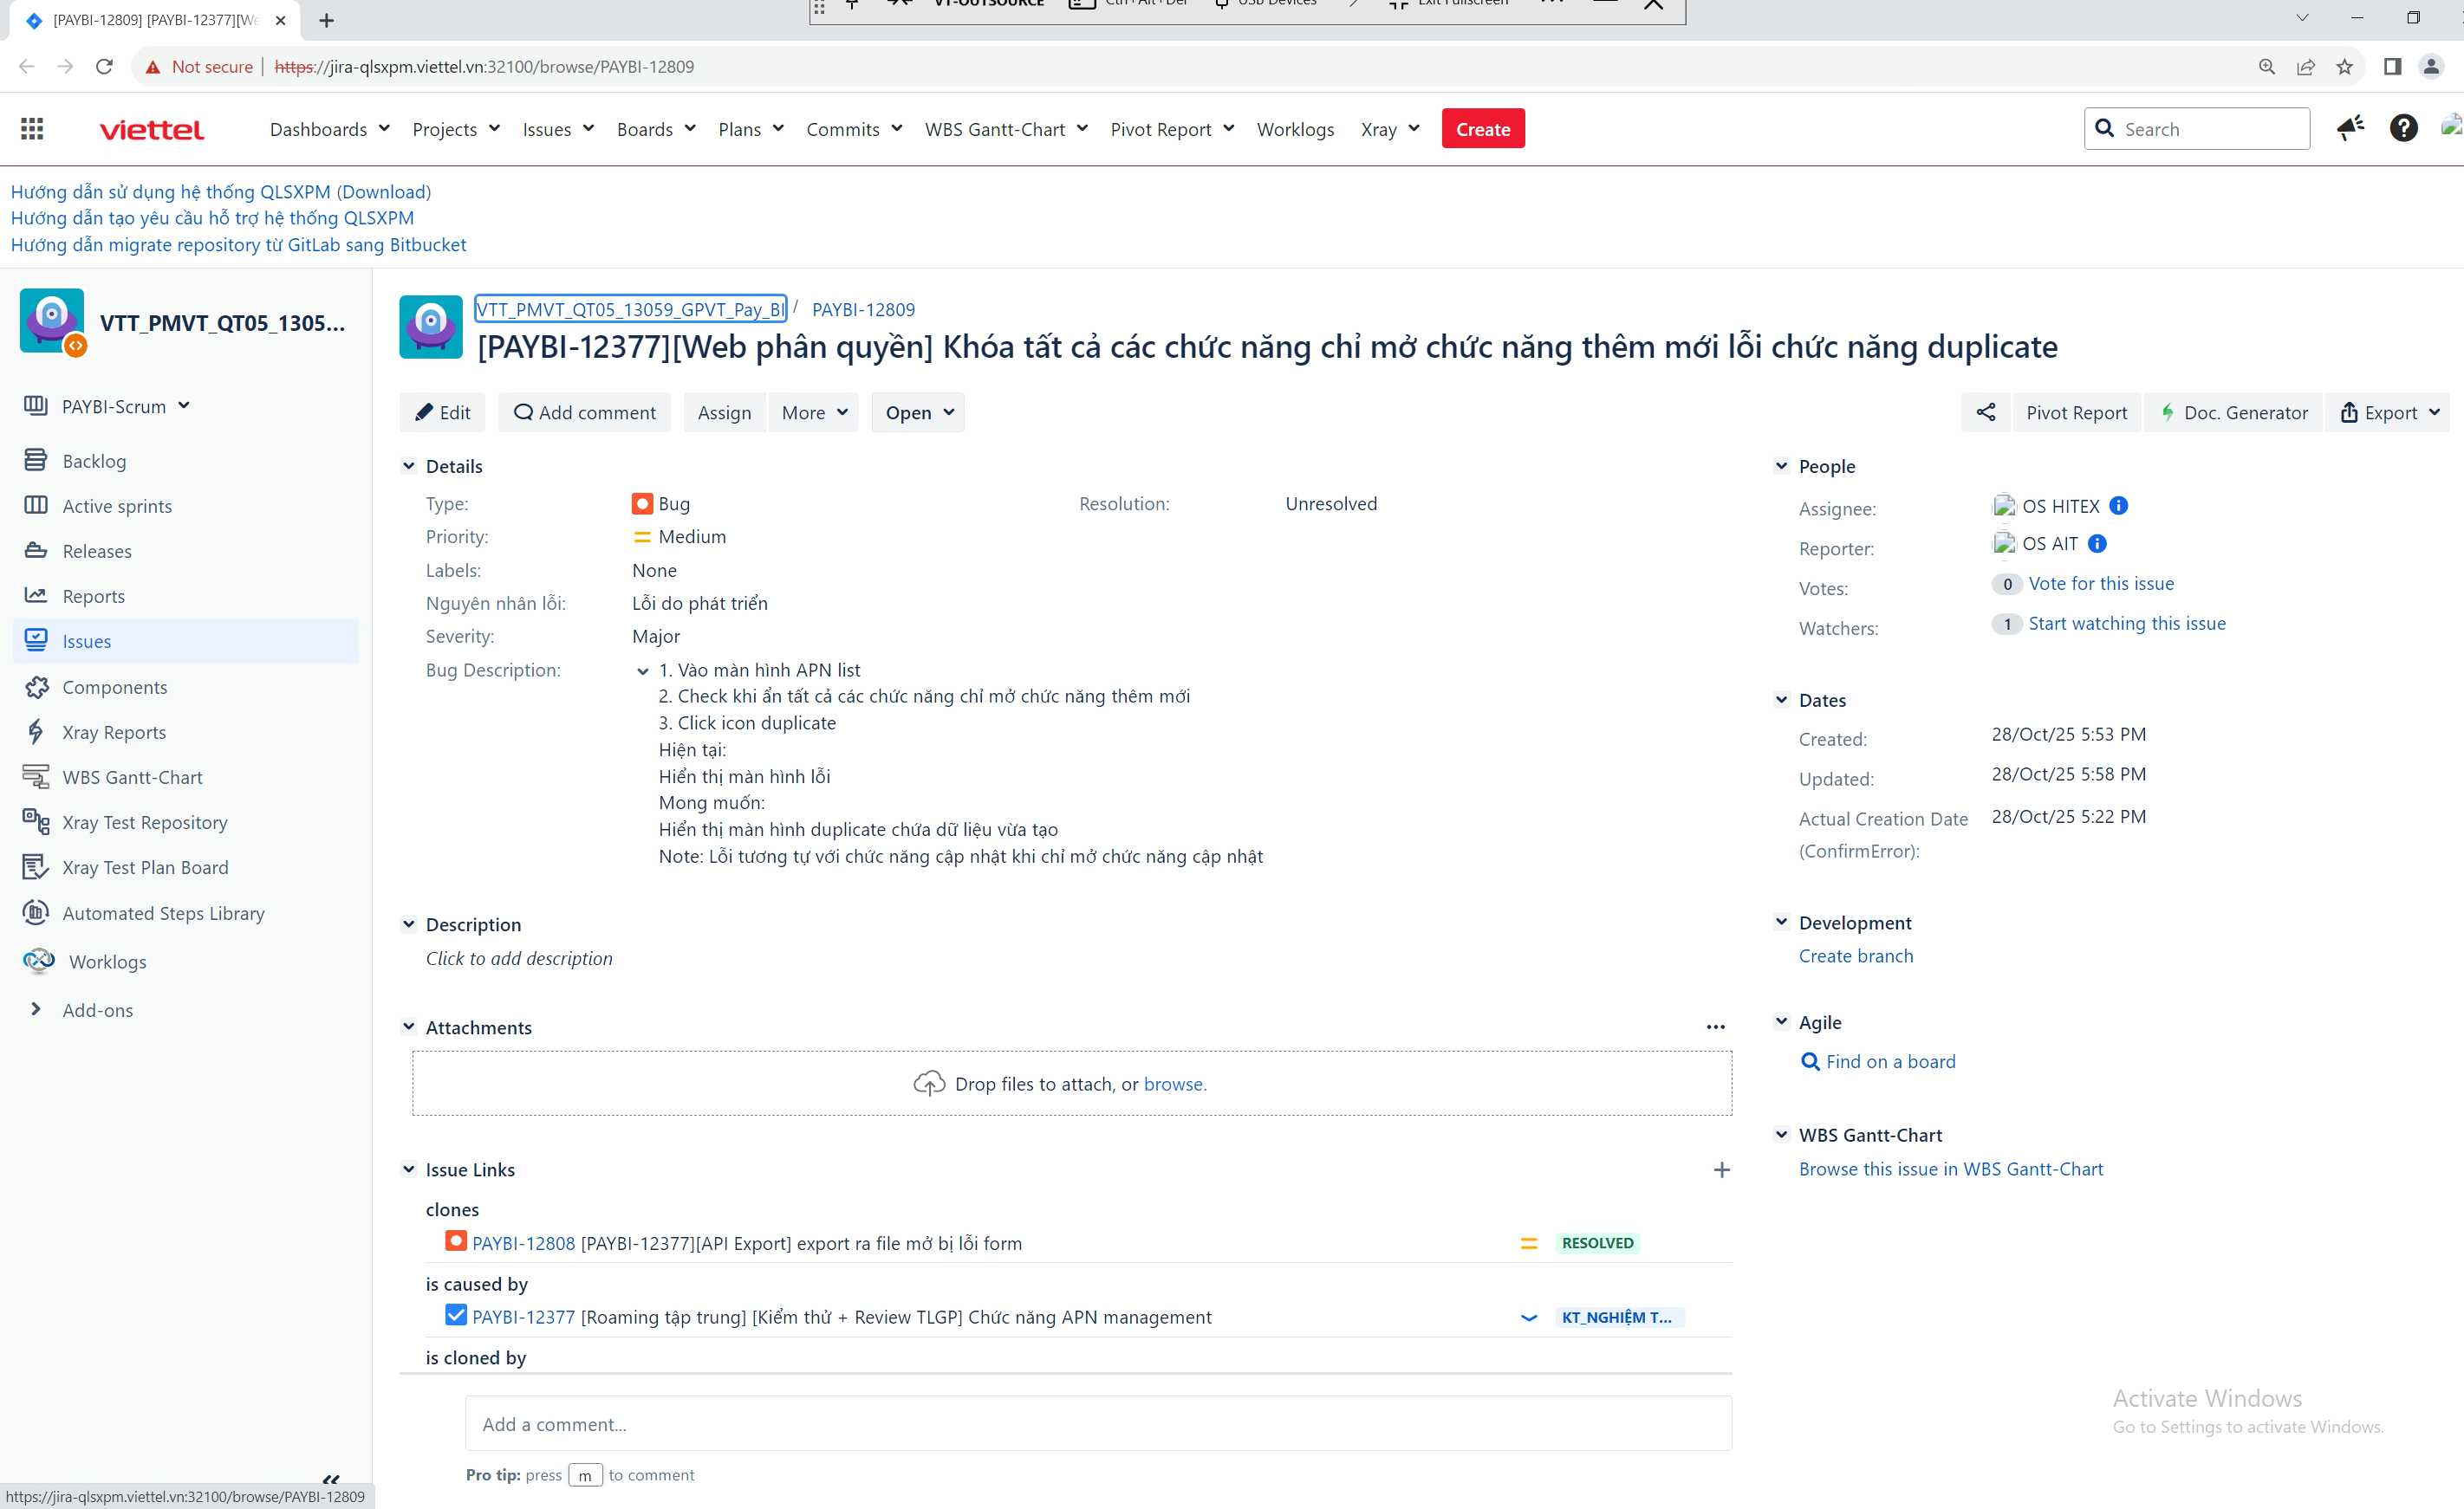The image size is (2464, 1509).
Task: Open linked issue PAYBI-12808
Action: click(523, 1243)
